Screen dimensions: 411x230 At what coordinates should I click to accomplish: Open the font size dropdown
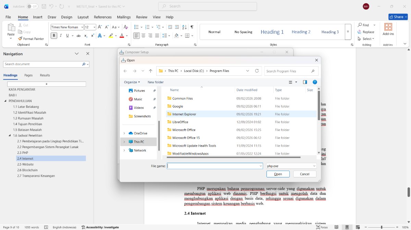[x=94, y=27]
